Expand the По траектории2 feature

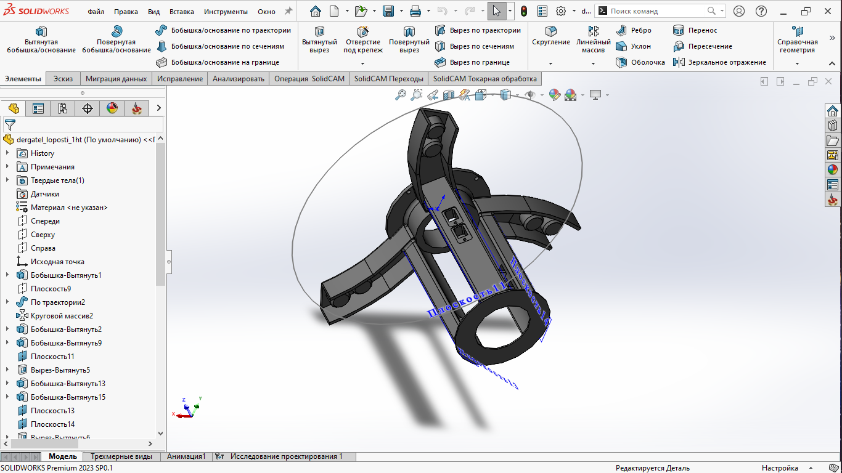7,302
